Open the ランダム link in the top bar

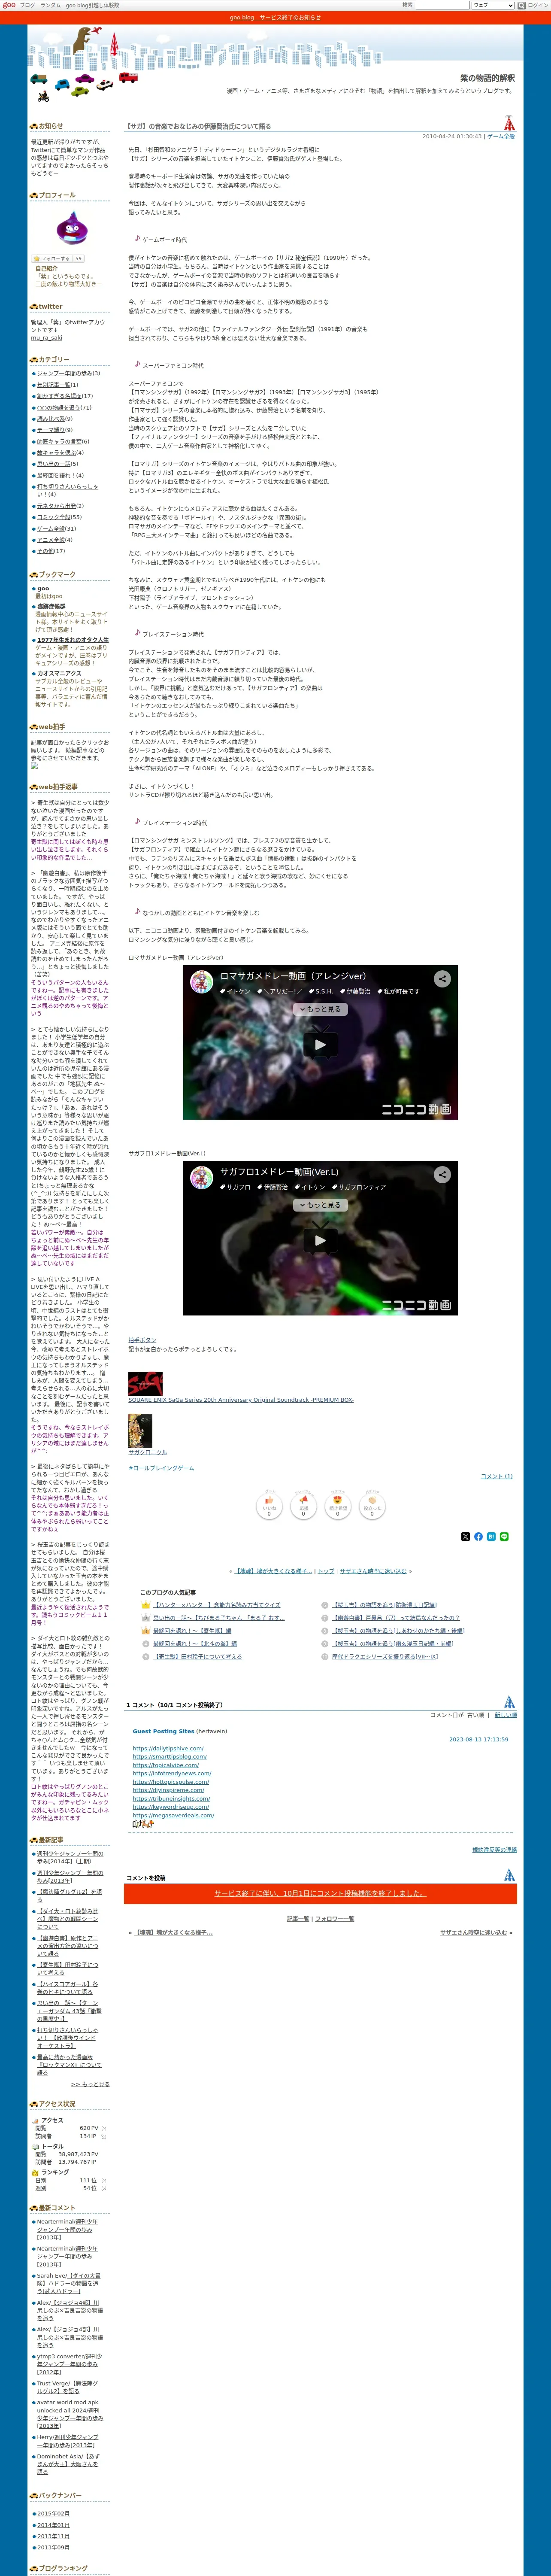click(x=50, y=5)
